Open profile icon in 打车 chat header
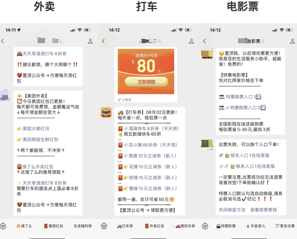Screen dimensions: 297x239 coord(191,41)
